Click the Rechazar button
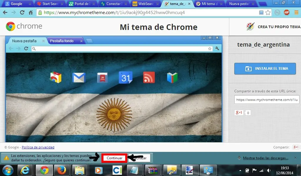 point(139,158)
